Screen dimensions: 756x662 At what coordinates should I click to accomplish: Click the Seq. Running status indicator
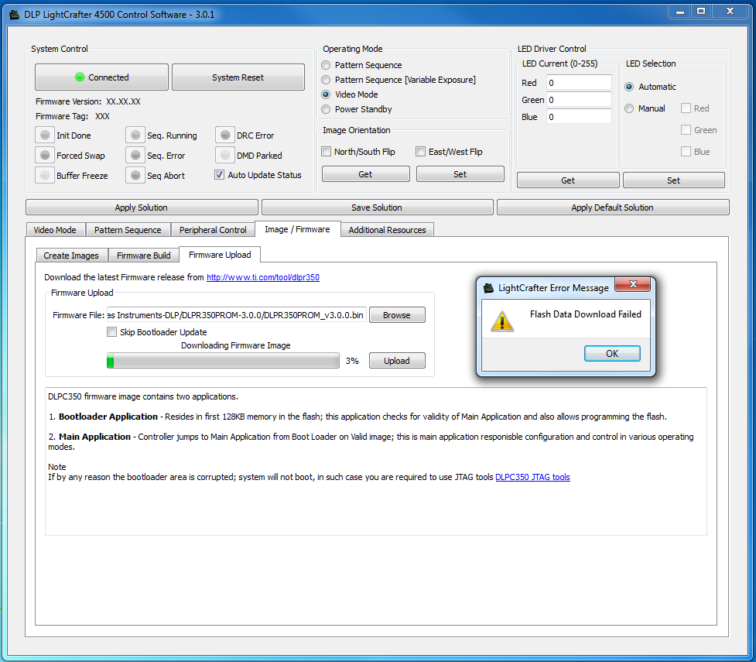click(135, 135)
